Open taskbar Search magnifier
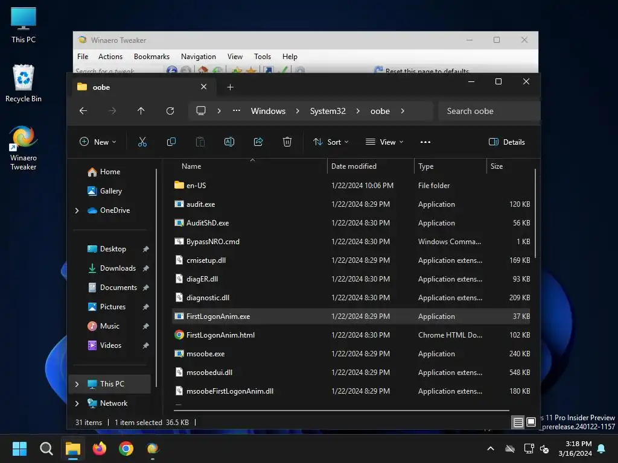Image resolution: width=618 pixels, height=463 pixels. [46, 449]
